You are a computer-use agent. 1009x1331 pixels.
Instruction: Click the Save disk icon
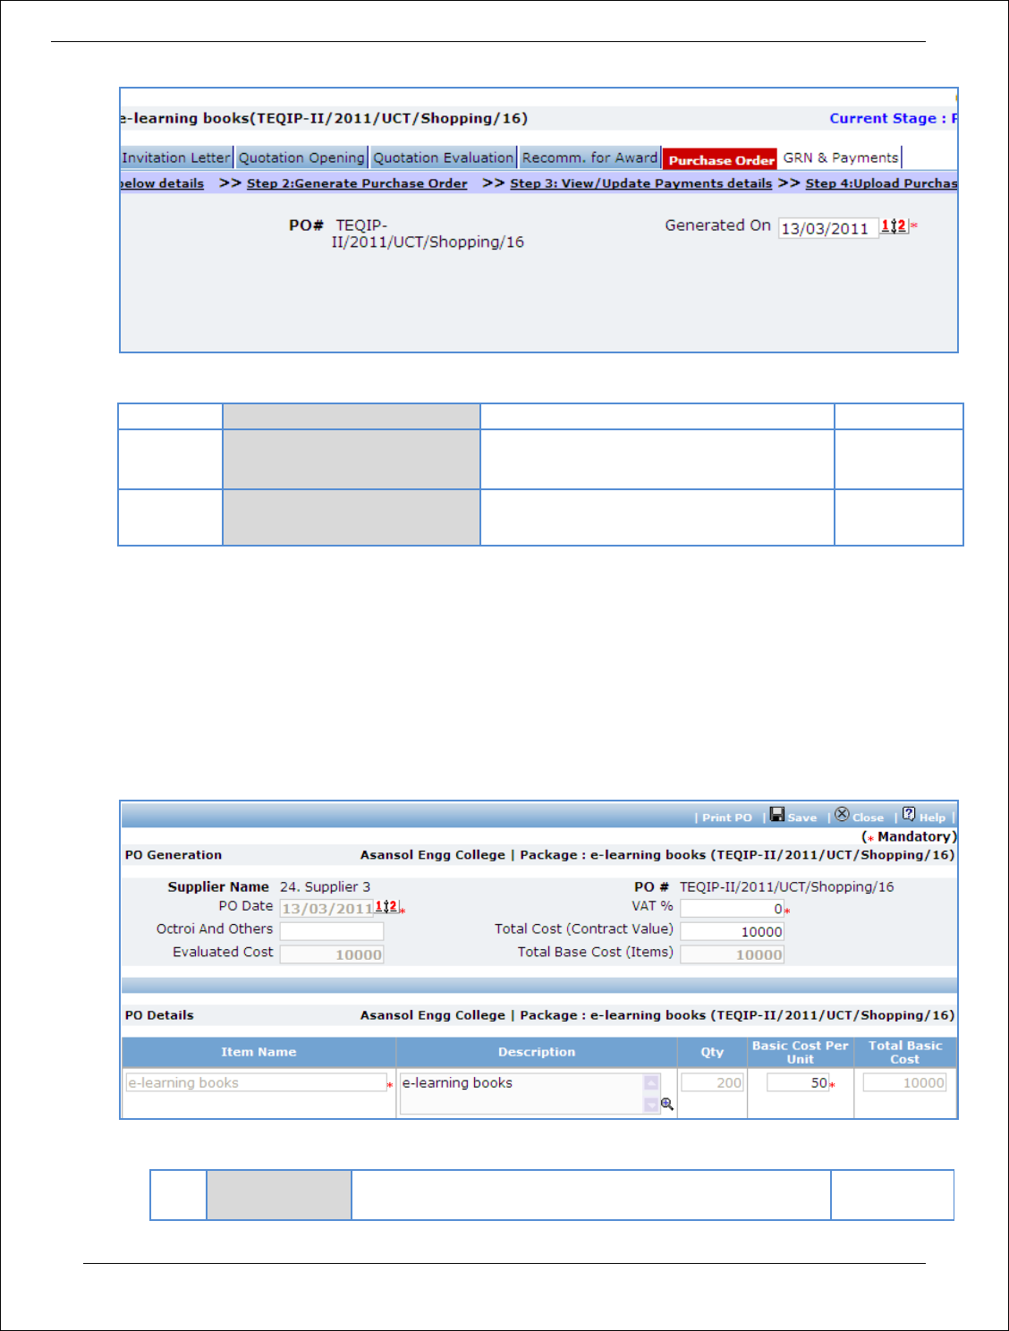[x=777, y=814]
